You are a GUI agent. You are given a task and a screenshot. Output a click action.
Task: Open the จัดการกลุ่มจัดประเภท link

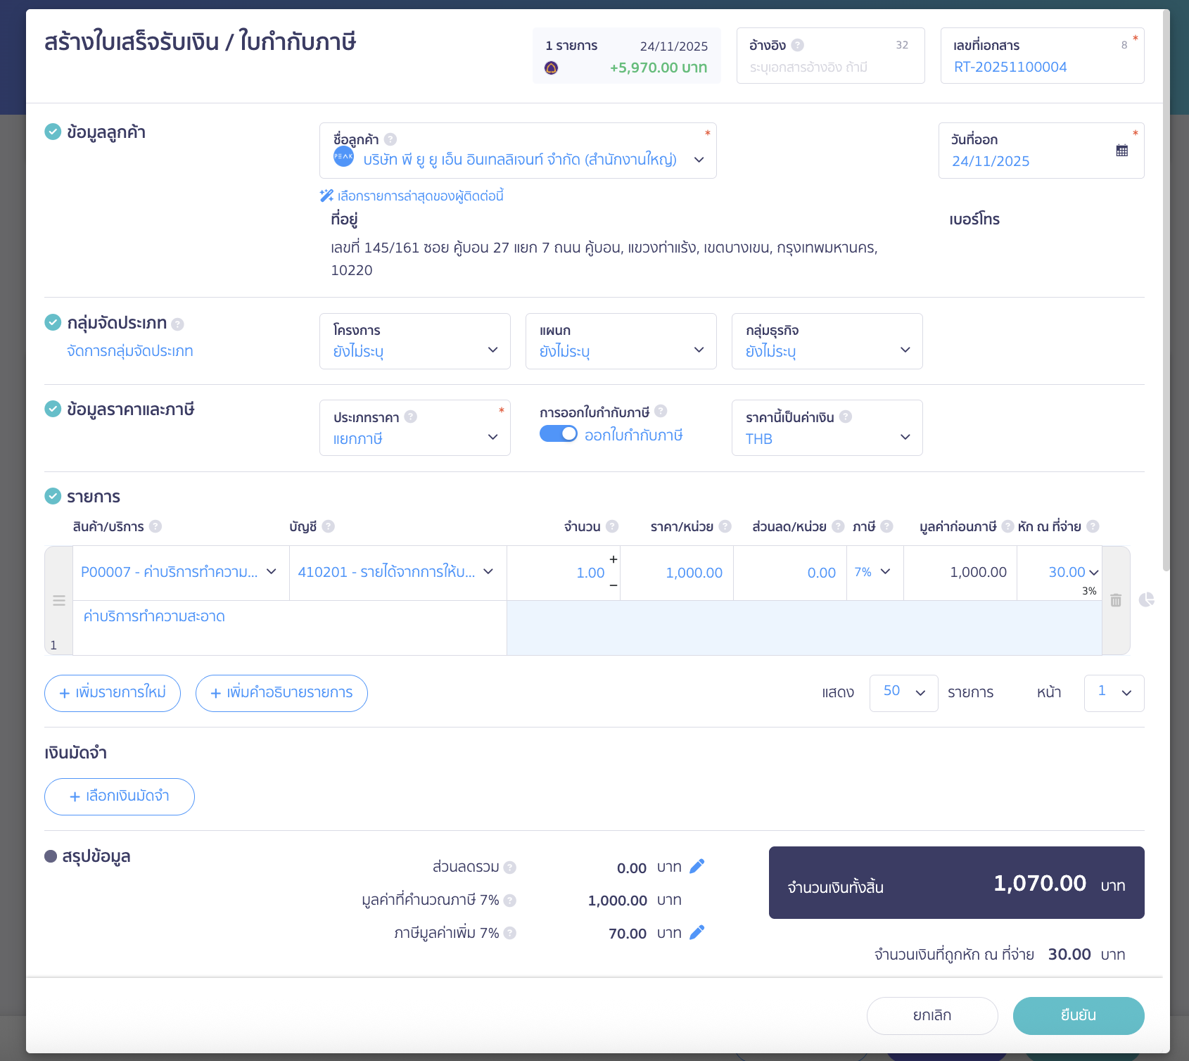pos(129,351)
